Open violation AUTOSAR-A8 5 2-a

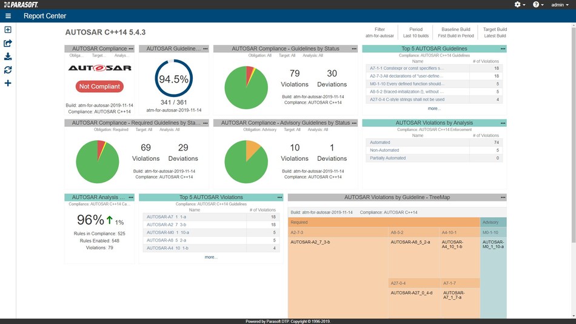click(166, 240)
